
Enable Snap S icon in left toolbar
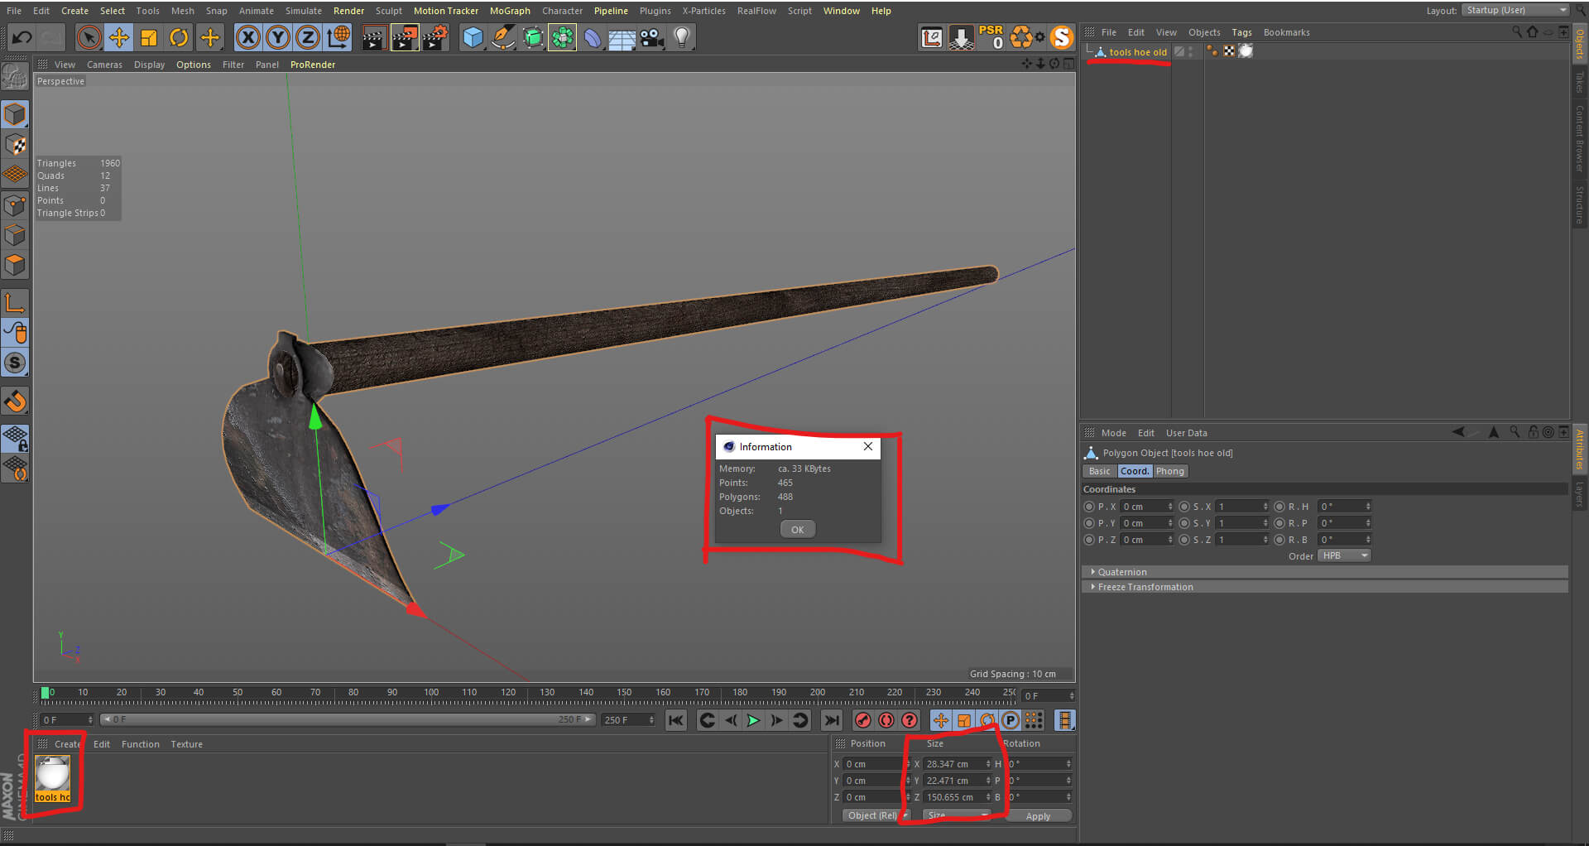tap(15, 363)
